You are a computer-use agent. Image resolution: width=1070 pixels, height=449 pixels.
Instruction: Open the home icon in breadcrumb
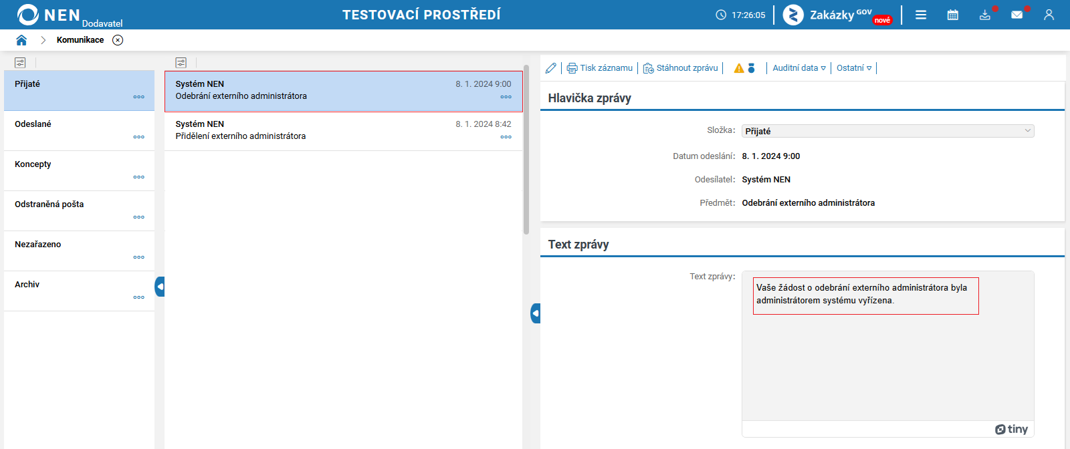click(21, 40)
